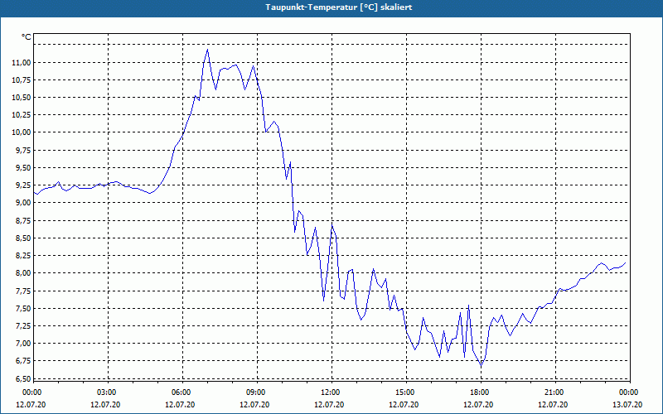Click the 8,00 y-axis value

pos(23,273)
